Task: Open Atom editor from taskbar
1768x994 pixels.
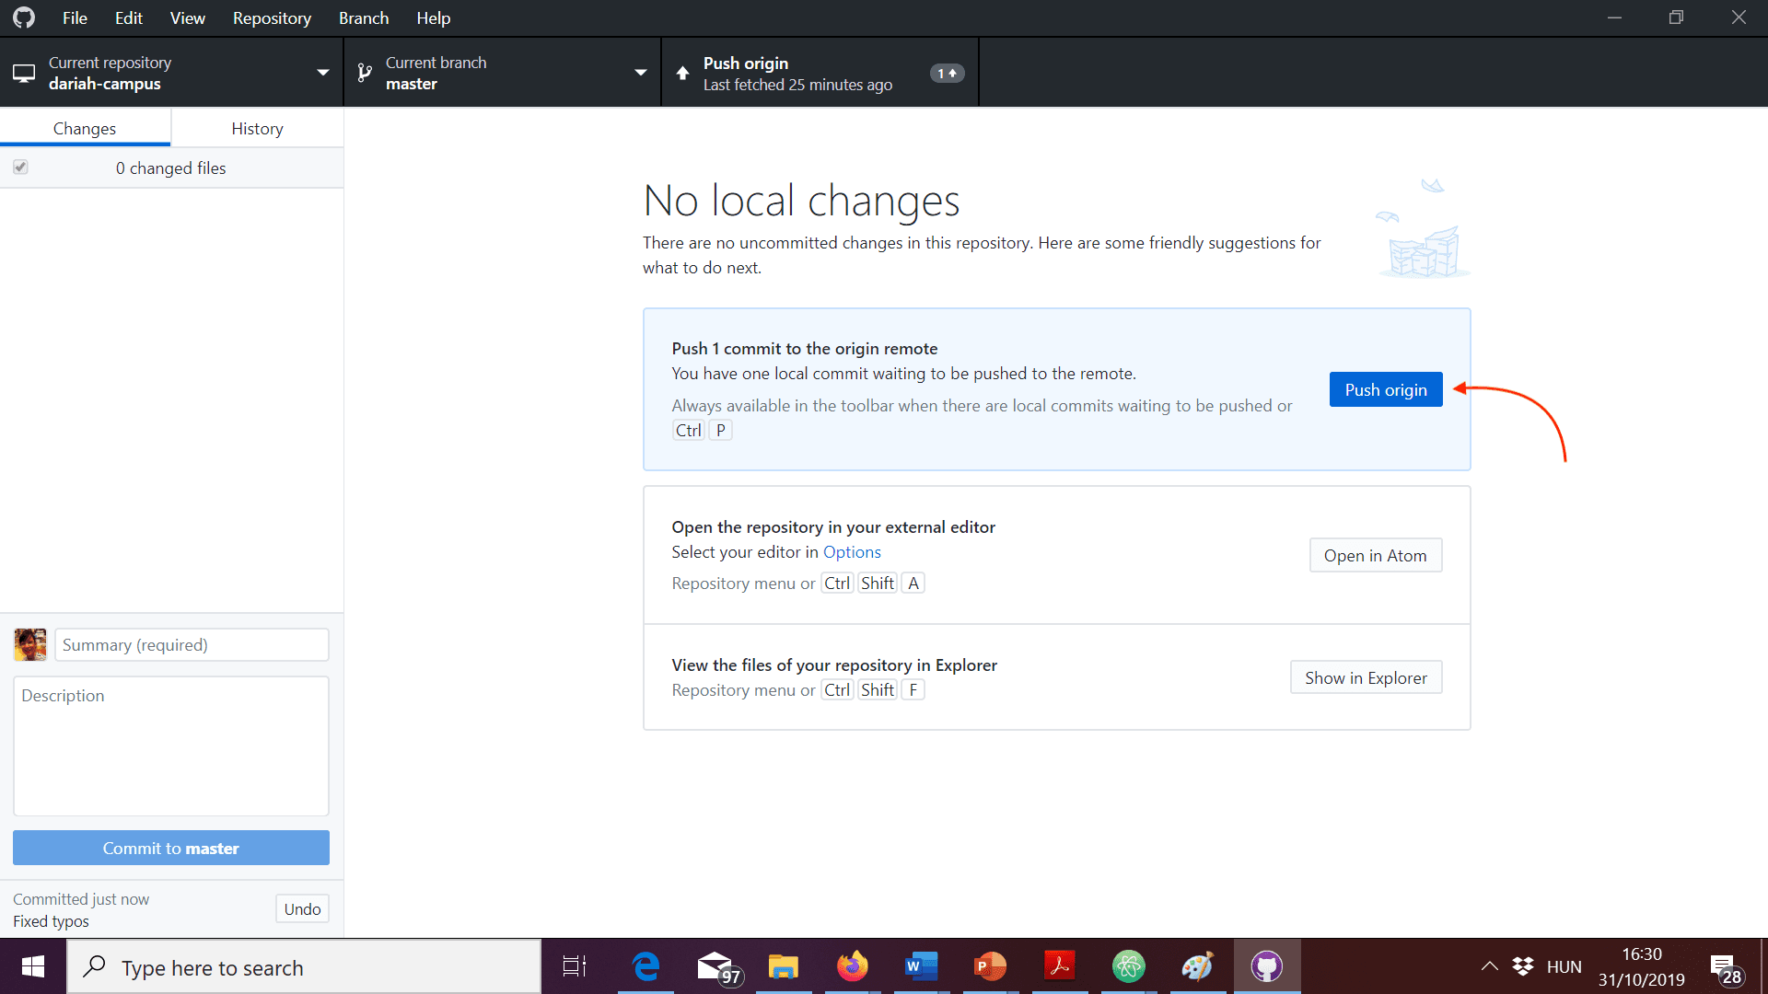Action: [1128, 966]
